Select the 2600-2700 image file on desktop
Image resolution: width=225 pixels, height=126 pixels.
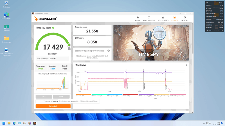6,52
